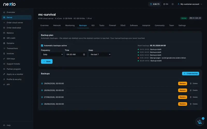Open the Frequency dropdown set to Daily
Viewport: 207px width, 129px height.
point(52,54)
